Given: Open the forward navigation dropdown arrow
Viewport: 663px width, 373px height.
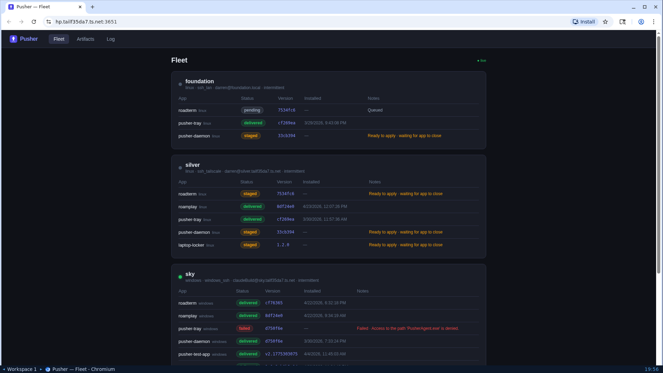Looking at the screenshot, I should click(21, 21).
